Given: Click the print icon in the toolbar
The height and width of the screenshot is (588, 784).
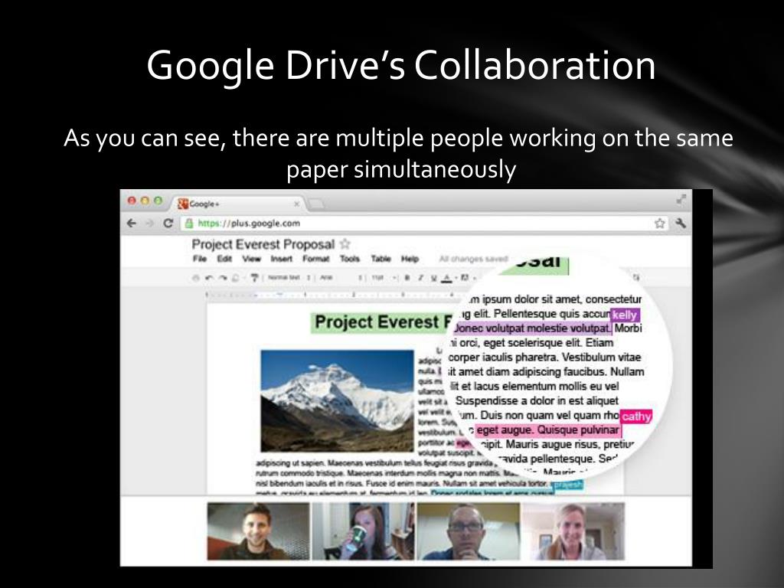Looking at the screenshot, I should tap(195, 277).
